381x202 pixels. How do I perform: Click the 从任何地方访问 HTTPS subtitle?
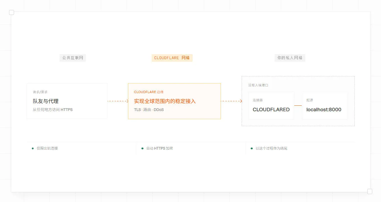pyautogui.click(x=53, y=110)
